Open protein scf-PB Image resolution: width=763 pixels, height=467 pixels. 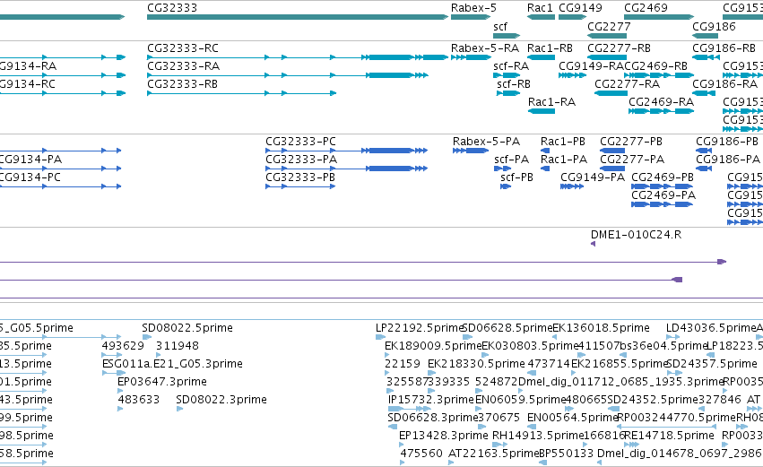click(516, 177)
